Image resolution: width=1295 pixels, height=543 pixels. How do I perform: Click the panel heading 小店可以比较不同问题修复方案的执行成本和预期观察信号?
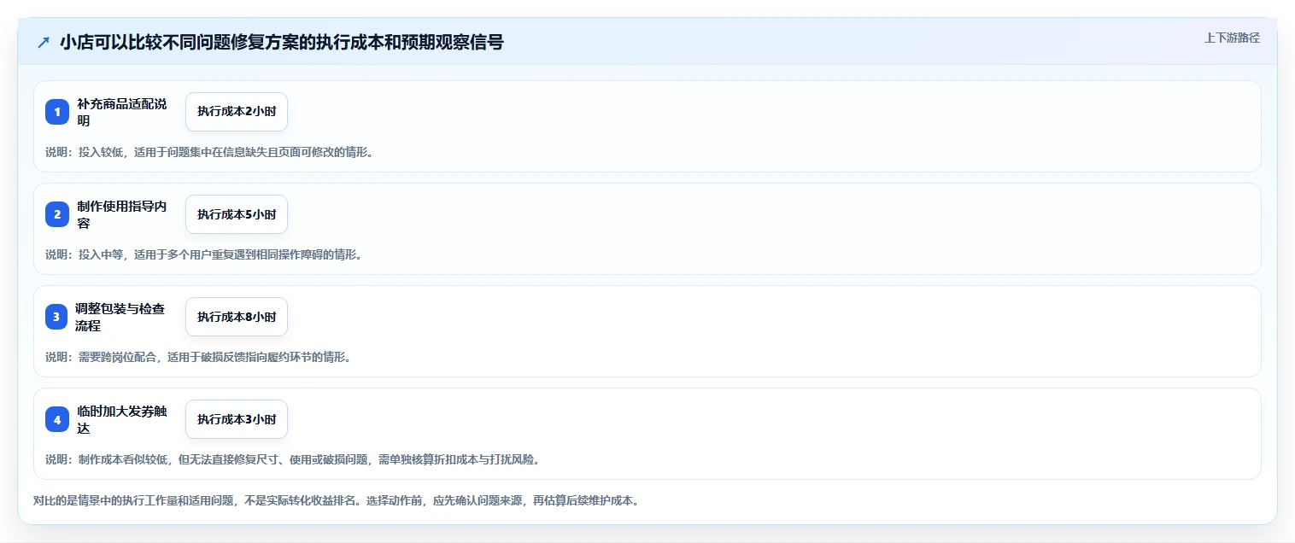coord(282,42)
